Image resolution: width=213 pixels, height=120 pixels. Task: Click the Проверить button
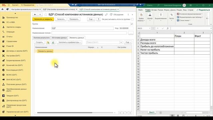(x=74, y=19)
